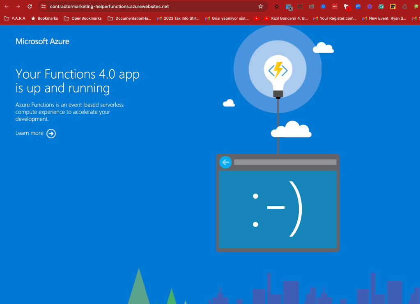Viewport: 420px width, 304px height.
Task: Click the smiley face illustration screen
Action: pos(278,209)
